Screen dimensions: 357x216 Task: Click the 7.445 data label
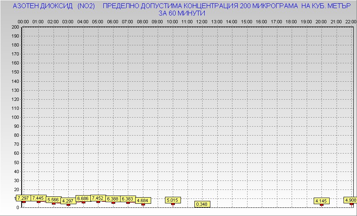pos(38,198)
